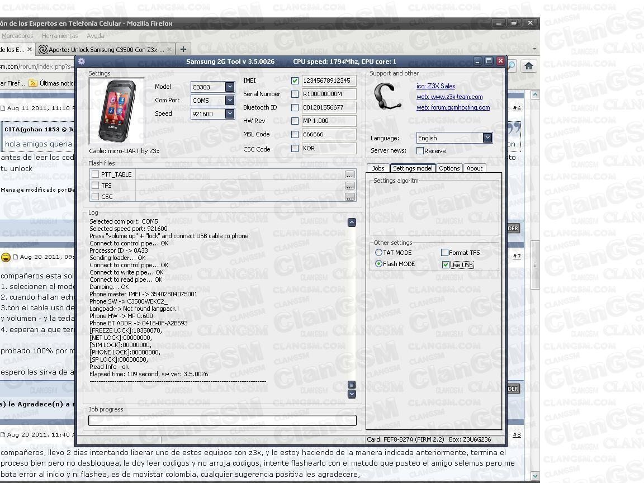This screenshot has height=483, width=644.
Task: Click forum post number #6 link
Action: click(517, 108)
